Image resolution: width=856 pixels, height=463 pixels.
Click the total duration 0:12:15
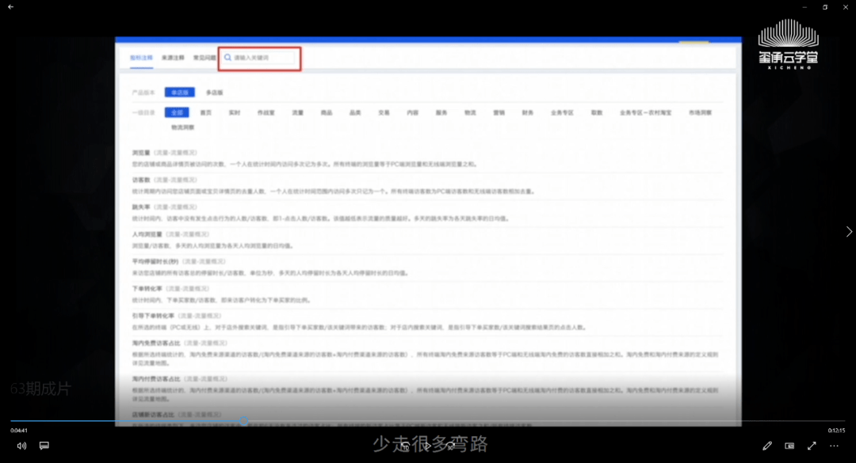[836, 431]
